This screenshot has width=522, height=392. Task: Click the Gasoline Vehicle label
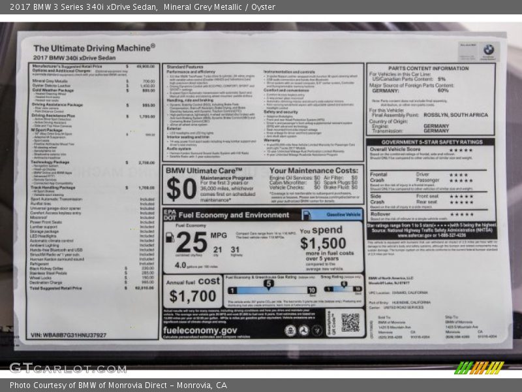coord(343,215)
